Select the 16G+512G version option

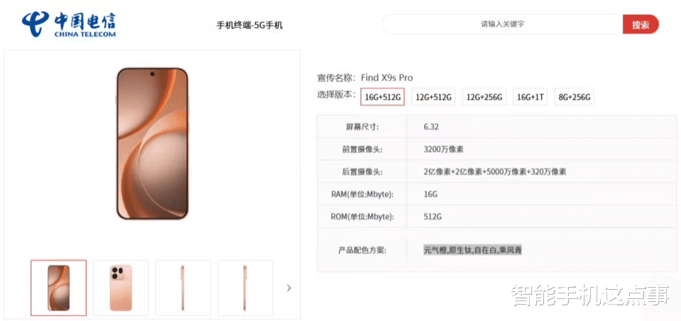(x=382, y=97)
